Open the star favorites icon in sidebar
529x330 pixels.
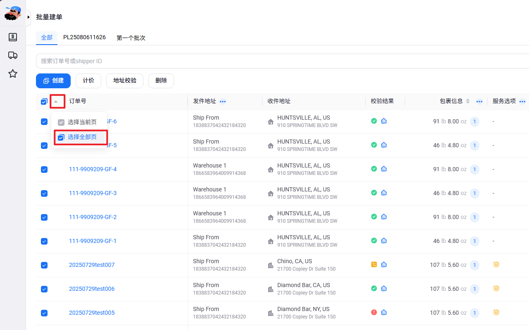[x=13, y=74]
